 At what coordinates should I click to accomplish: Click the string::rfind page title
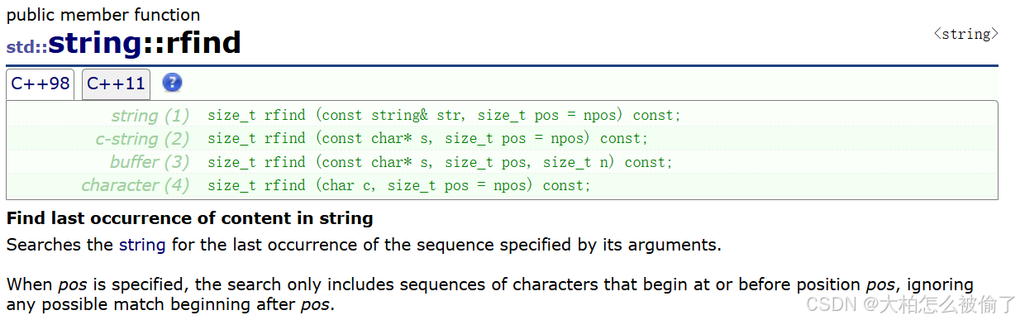tap(145, 42)
